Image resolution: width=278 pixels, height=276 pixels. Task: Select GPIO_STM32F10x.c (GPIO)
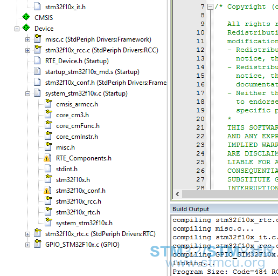pyautogui.click(x=82, y=245)
